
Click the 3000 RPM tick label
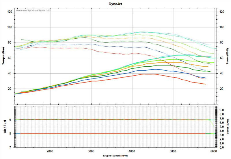click(x=91, y=151)
